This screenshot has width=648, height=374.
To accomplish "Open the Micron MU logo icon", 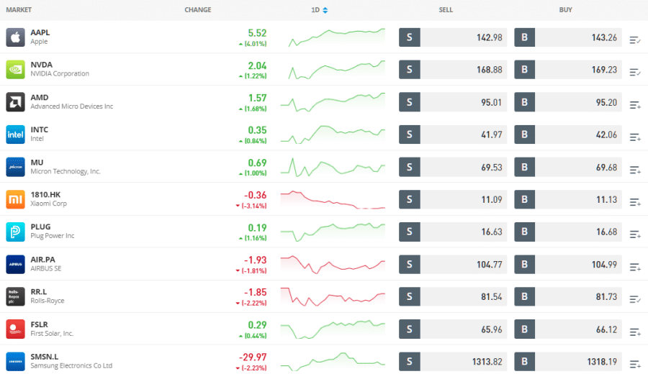I will pyautogui.click(x=15, y=167).
